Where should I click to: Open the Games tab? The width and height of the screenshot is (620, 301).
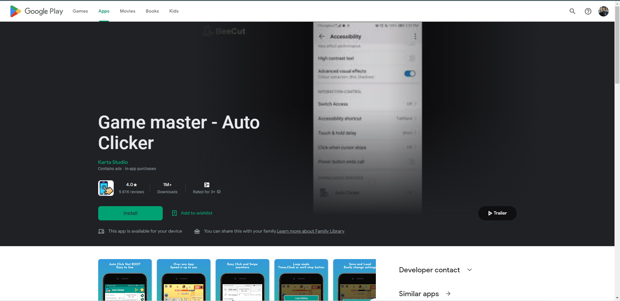pyautogui.click(x=80, y=11)
